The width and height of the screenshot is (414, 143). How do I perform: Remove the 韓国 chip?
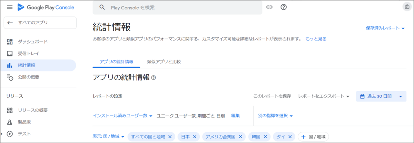tap(265, 136)
